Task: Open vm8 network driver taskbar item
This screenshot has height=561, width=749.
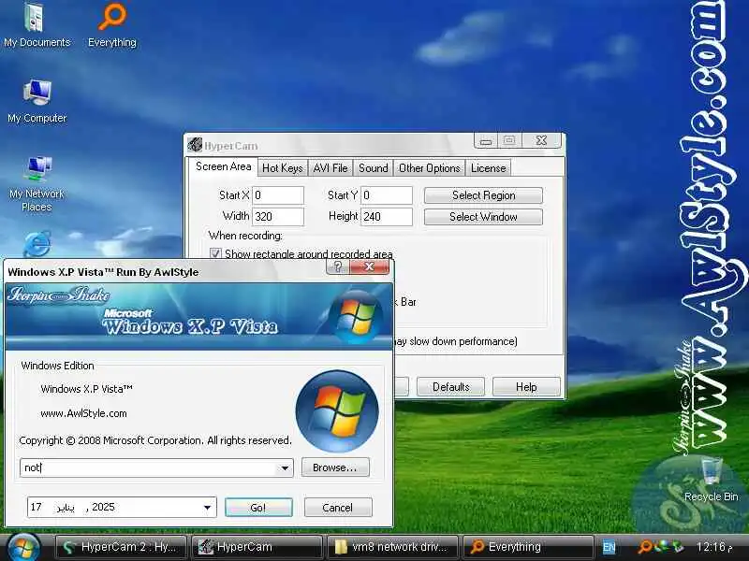Action: click(x=392, y=547)
